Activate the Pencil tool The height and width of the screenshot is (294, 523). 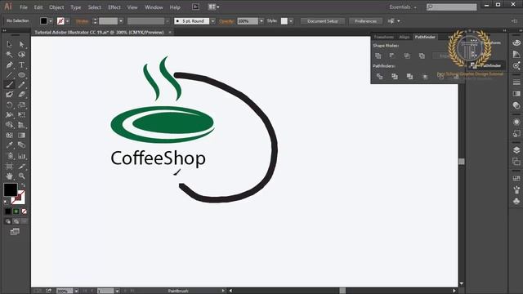(22, 85)
